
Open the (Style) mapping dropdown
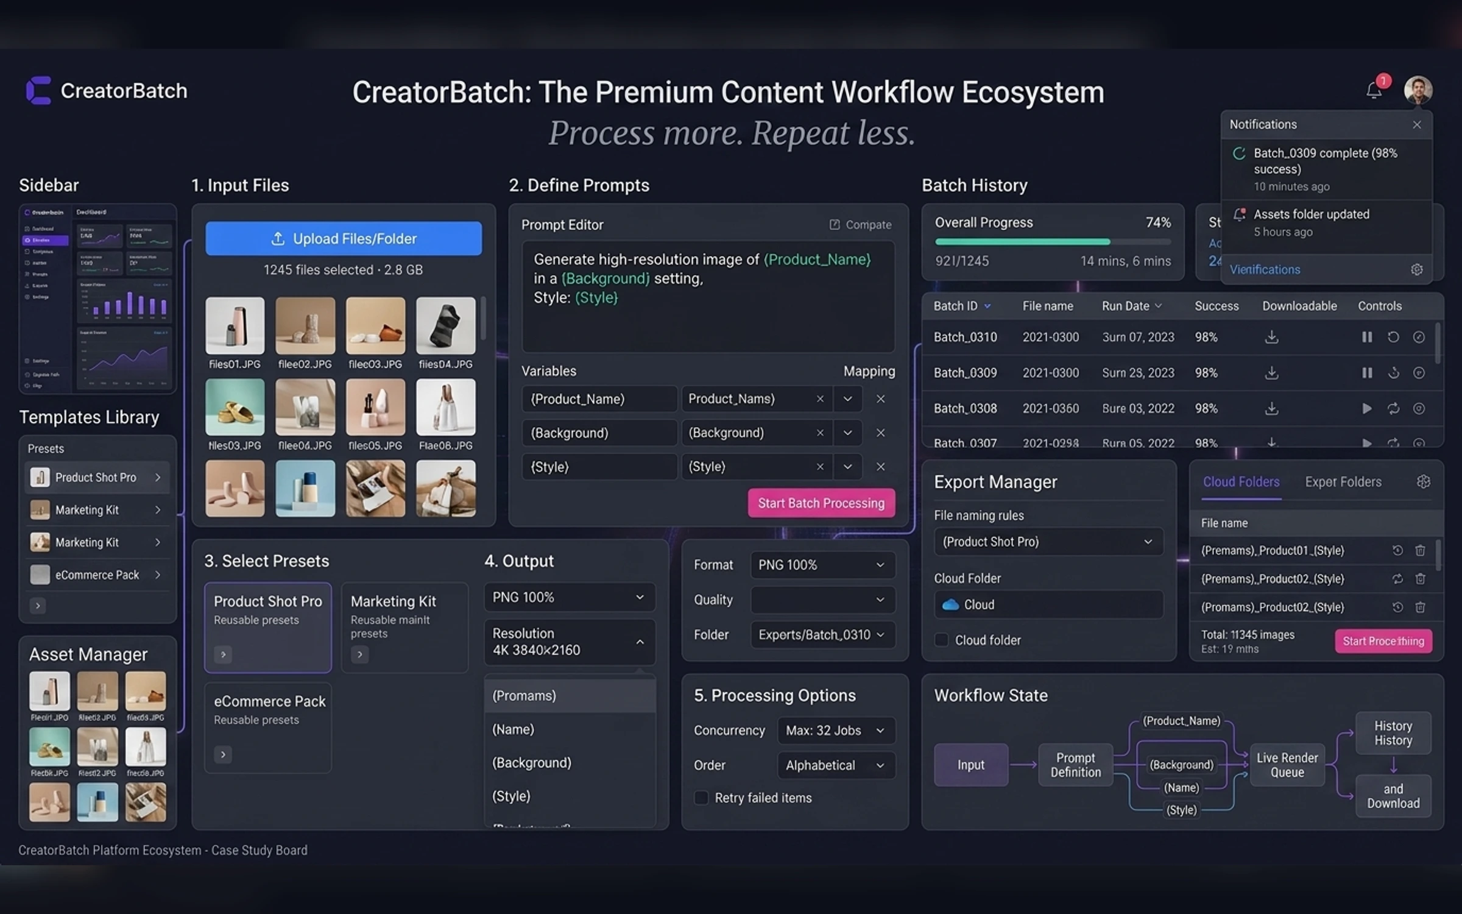847,467
